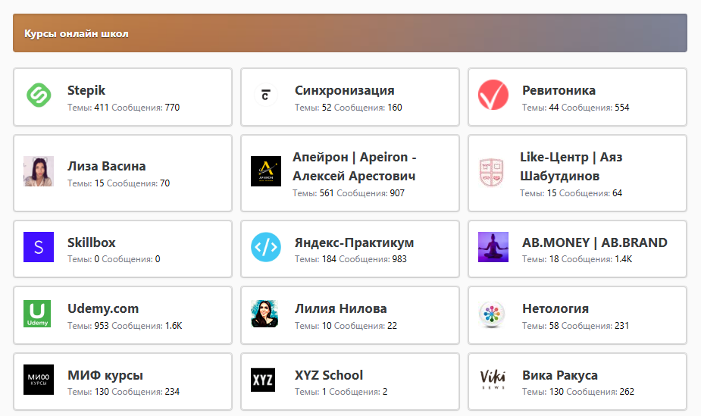Viewport: 701px width, 416px height.
Task: Click the black Apeiron logo icon
Action: pos(266,171)
